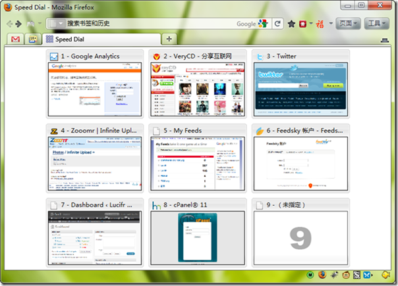Screen dimensions: 398x286
Task: Switch to the second pinned tab with 15+ icon
Action: (x=33, y=39)
